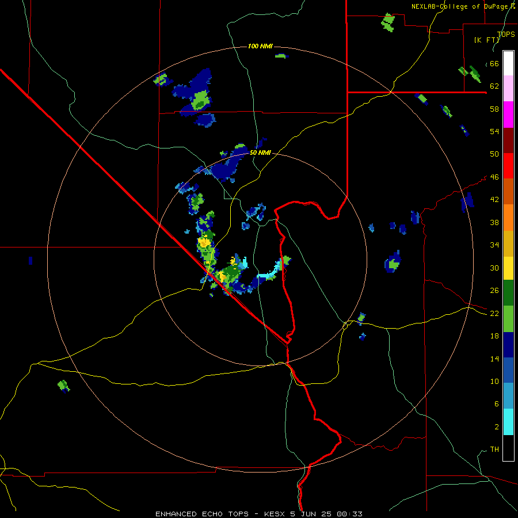Click the TOPS legend heading
The width and height of the screenshot is (518, 518).
(506, 34)
